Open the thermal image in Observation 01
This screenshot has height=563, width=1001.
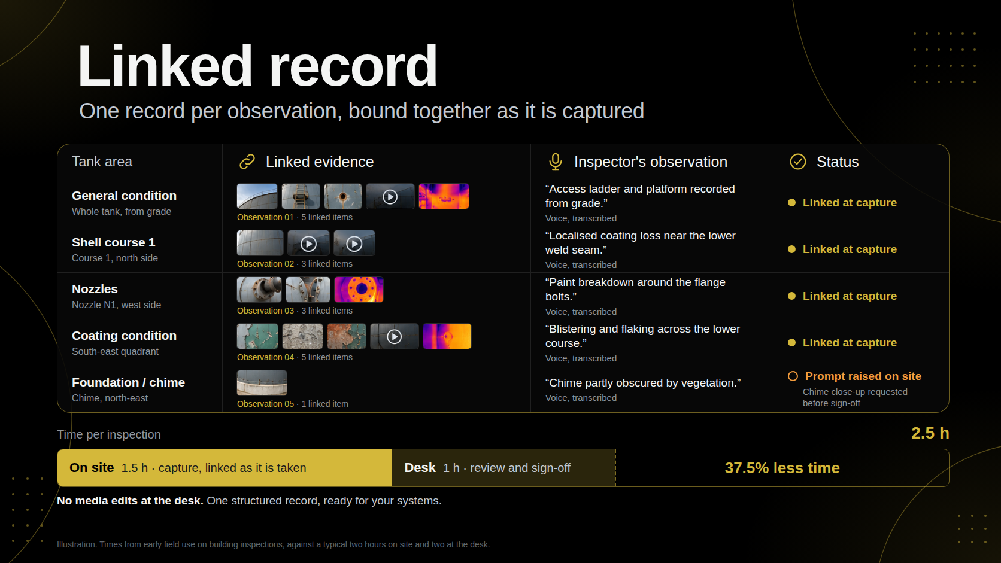(444, 196)
